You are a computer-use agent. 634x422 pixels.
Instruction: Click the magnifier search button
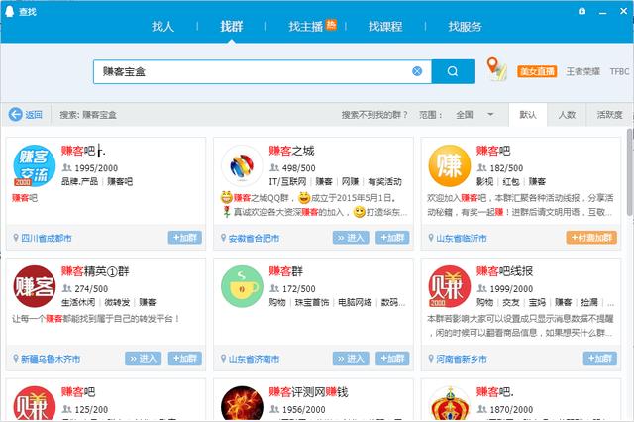coord(453,71)
